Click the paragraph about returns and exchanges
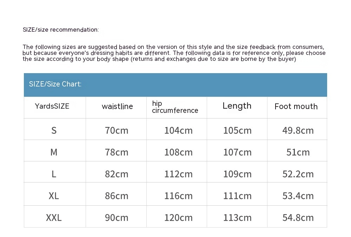The image size is (351, 237). point(174,53)
